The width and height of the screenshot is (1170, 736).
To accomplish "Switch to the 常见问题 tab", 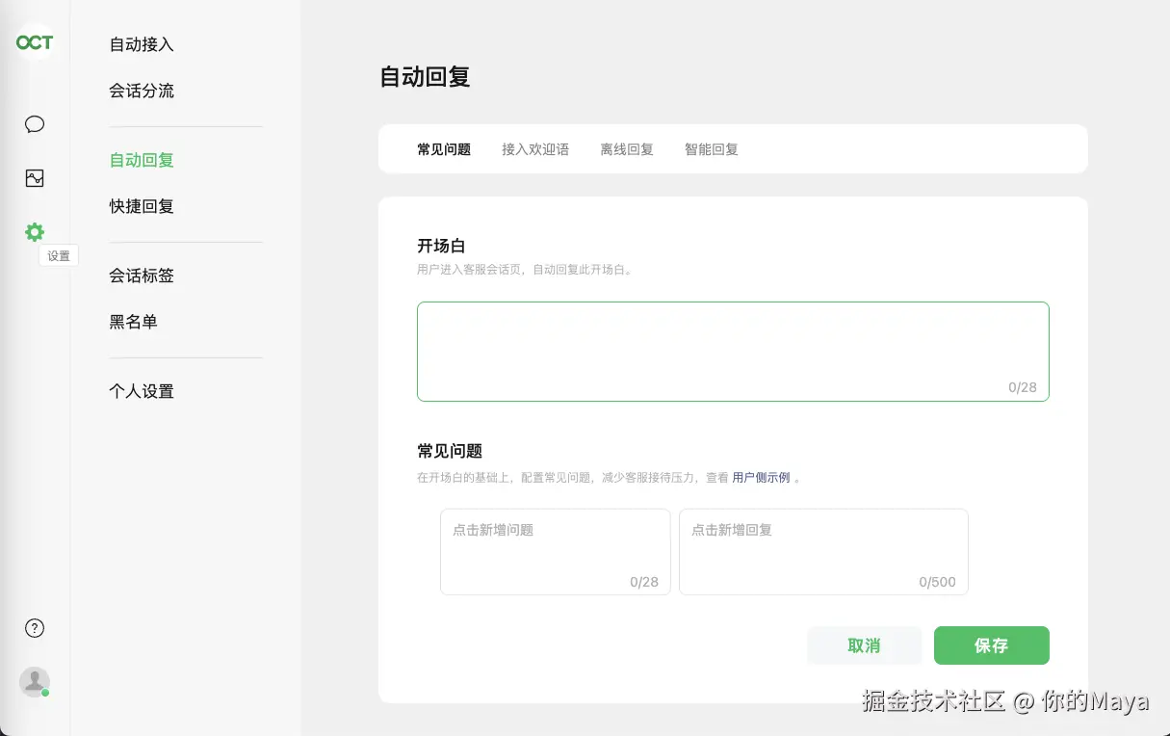I will 444,149.
